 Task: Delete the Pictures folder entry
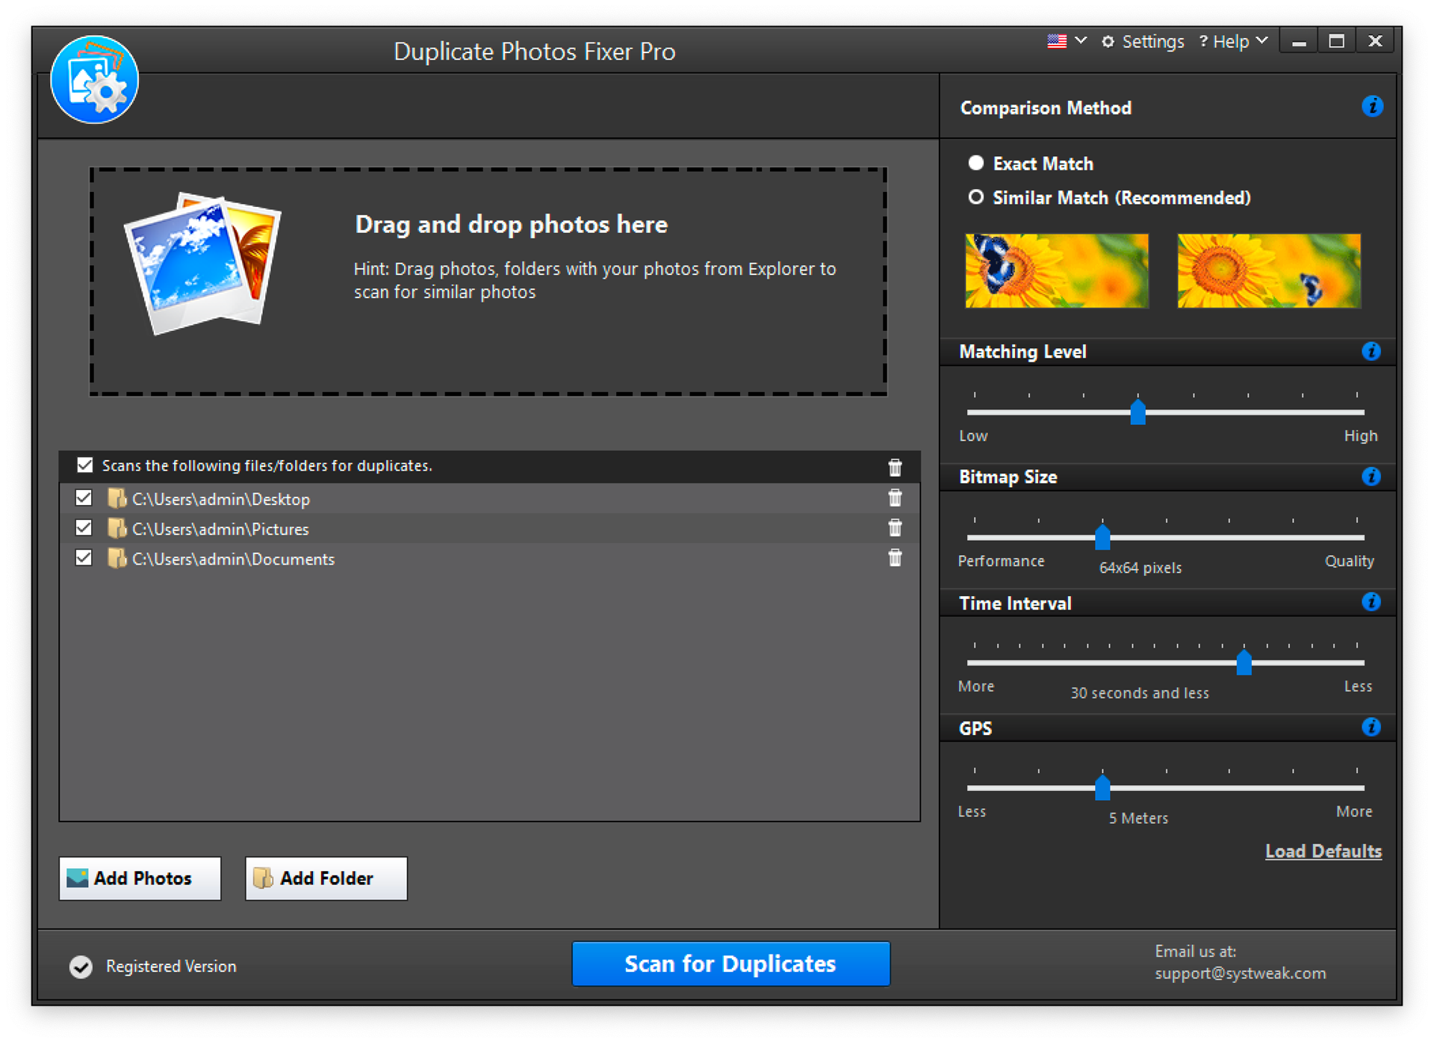pos(895,528)
